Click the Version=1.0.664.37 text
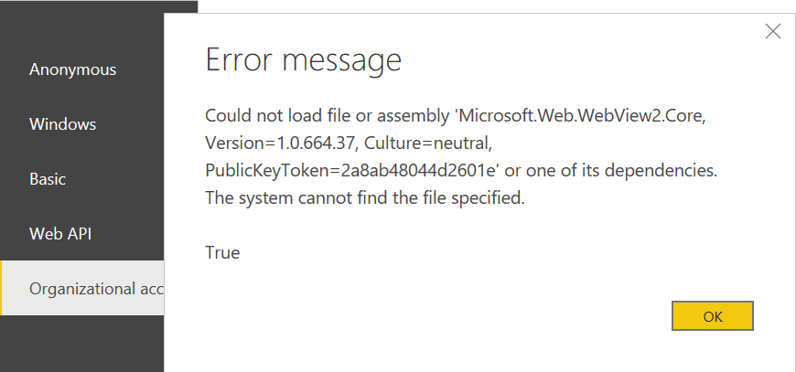 click(x=279, y=143)
